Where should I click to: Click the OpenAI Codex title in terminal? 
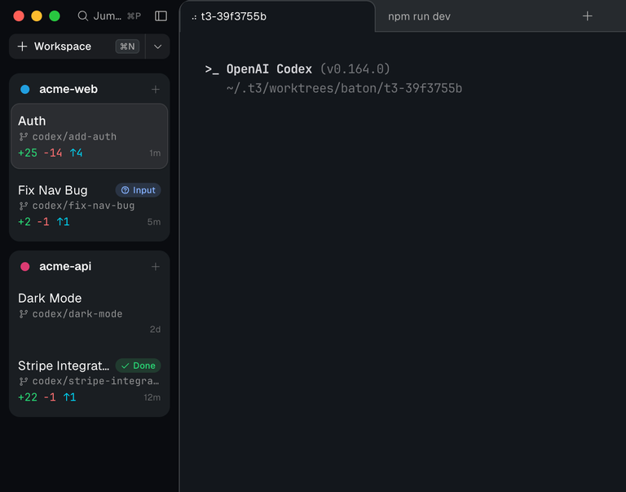pos(269,69)
